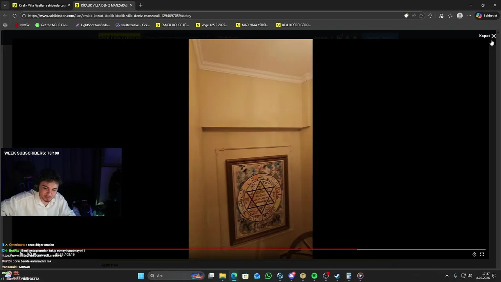Switch to Microsoft Edge on the taskbar
501x282 pixels.
[x=234, y=276]
